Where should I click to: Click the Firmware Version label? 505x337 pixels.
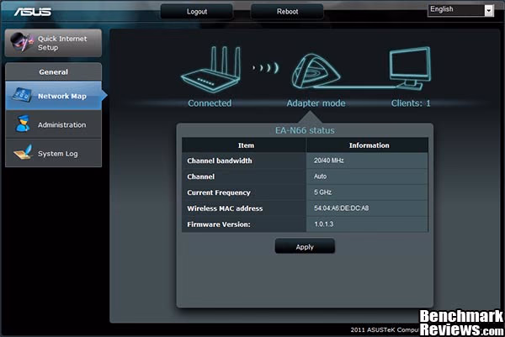219,224
